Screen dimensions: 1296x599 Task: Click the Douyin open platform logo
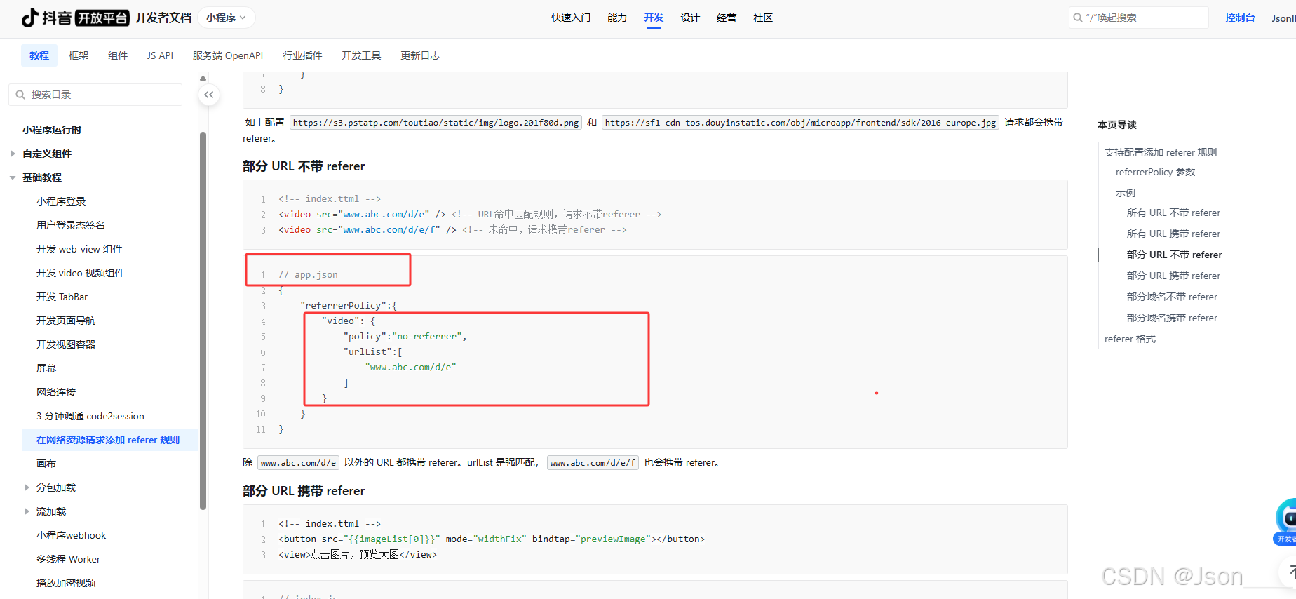(x=75, y=18)
